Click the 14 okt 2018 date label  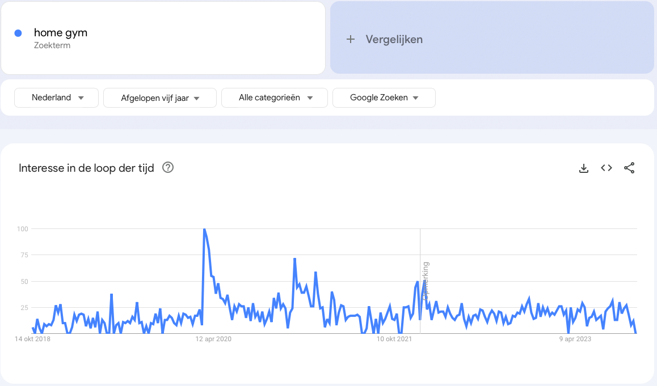click(x=32, y=339)
